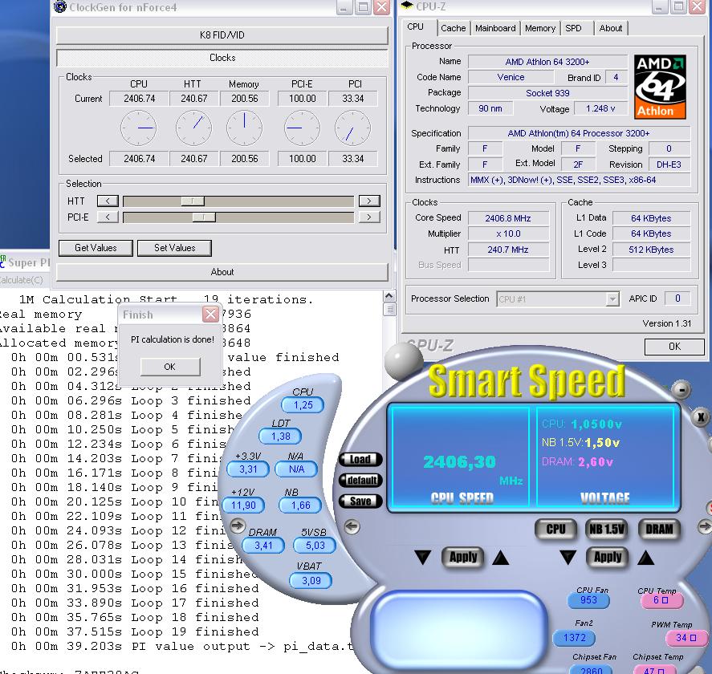Click the processor Name field AMD Athlon 64 3200+

click(547, 62)
